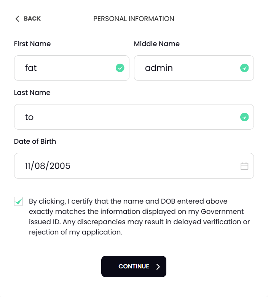This screenshot has height=297, width=268.
Task: Click the First Name green checkmark icon
Action: click(120, 68)
